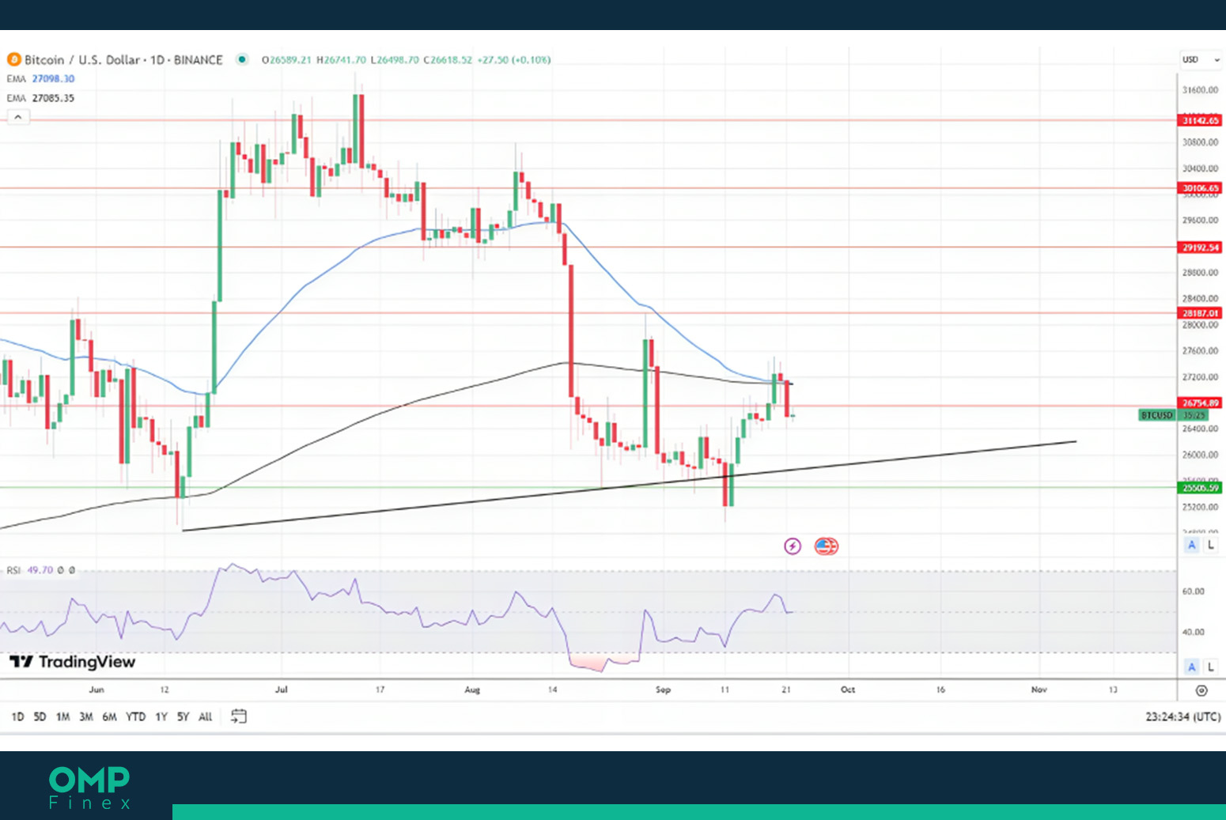The width and height of the screenshot is (1226, 820).
Task: Open the go-to-date calendar icon
Action: pyautogui.click(x=239, y=716)
